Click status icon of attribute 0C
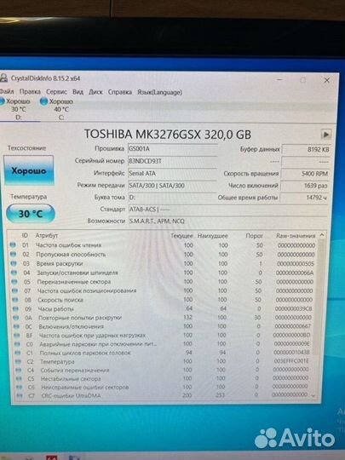345x460 pixels. [x=17, y=326]
